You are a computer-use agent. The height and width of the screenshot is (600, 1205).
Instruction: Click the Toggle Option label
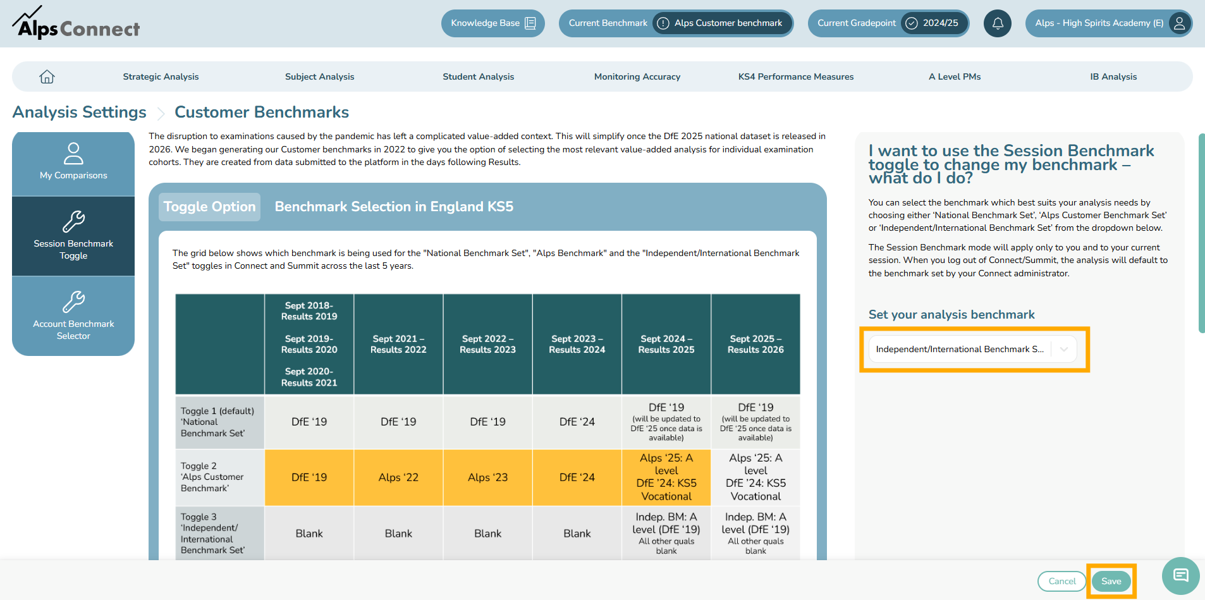coord(209,207)
